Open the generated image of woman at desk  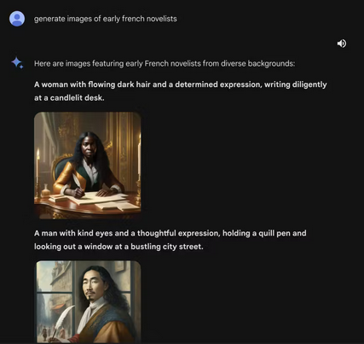[x=88, y=166]
